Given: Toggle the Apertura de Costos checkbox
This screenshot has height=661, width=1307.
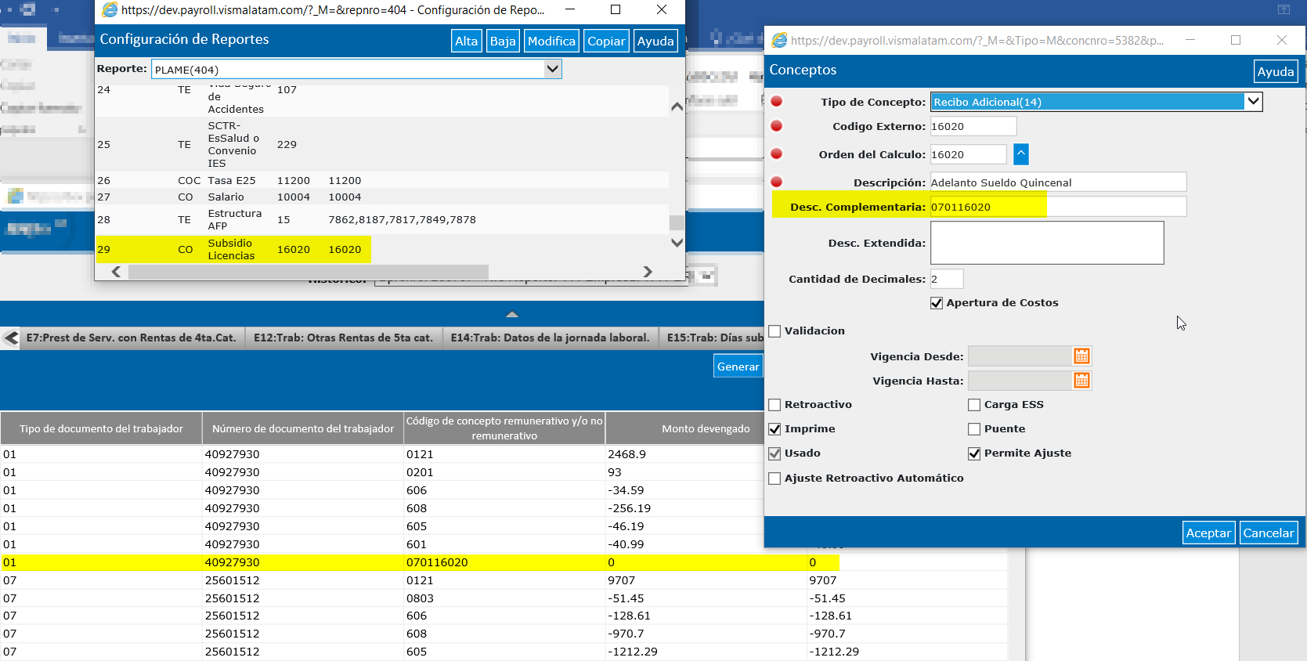Looking at the screenshot, I should click(x=937, y=303).
